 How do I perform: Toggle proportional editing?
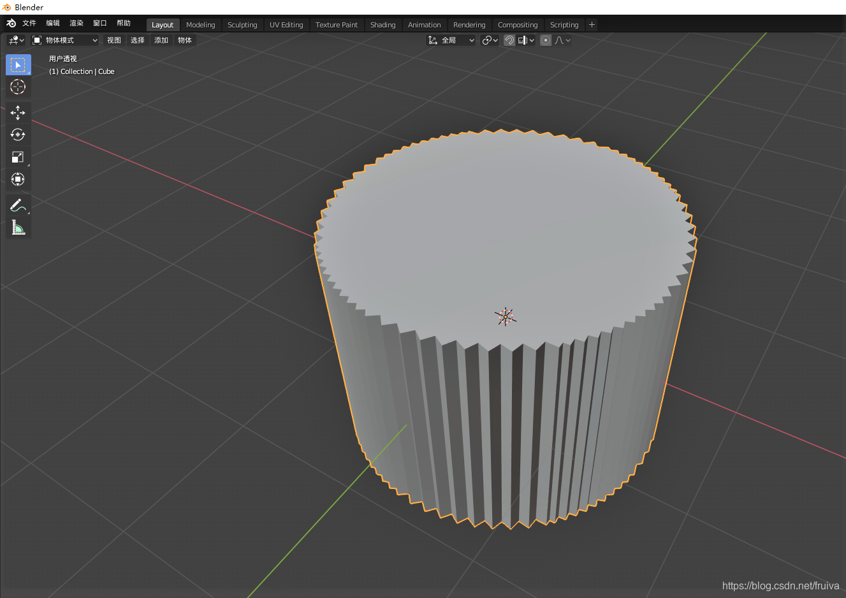click(546, 40)
